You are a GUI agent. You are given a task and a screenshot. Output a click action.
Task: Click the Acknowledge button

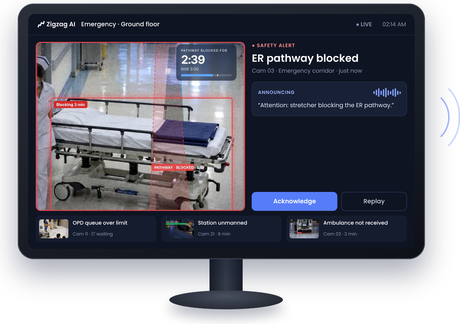coord(294,201)
